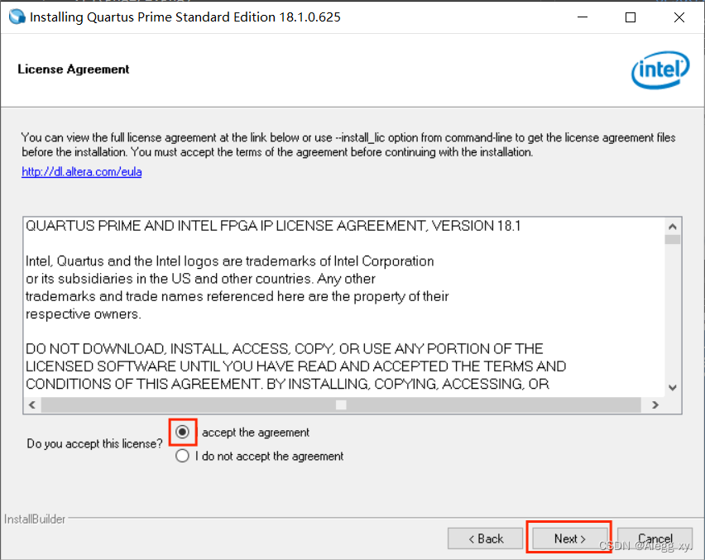Click horizontal scroll left arrow
The height and width of the screenshot is (560, 705).
32,404
